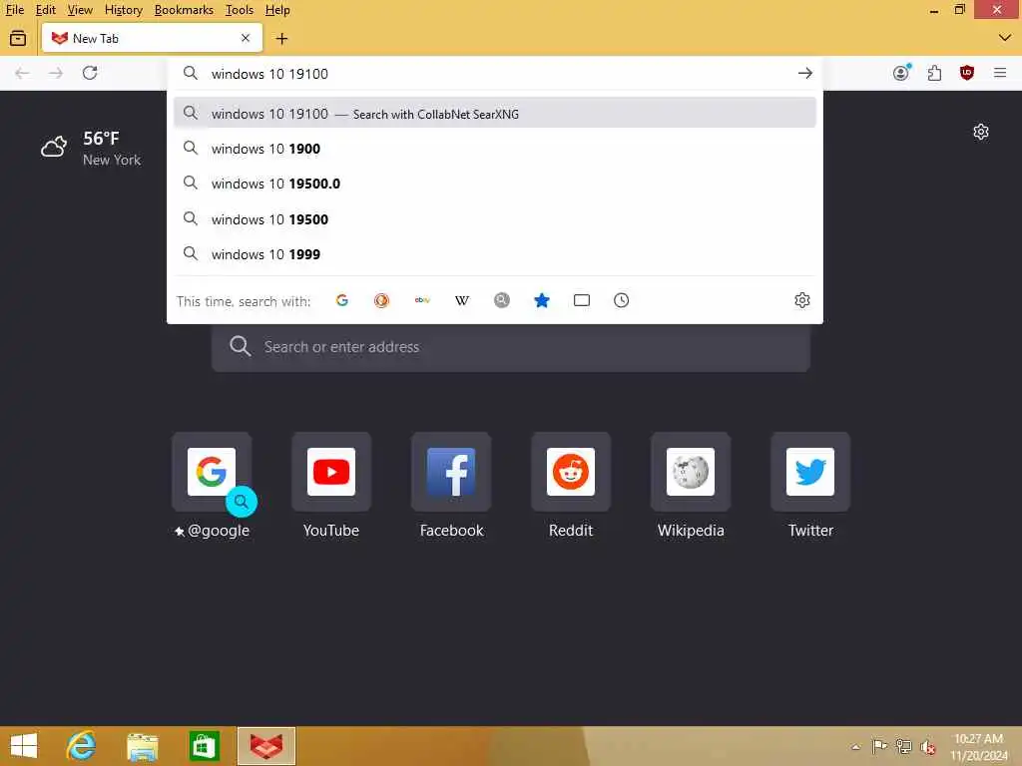Choose the suggestion windows 10 19500.0
Viewport: 1022px width, 766px height.
pos(495,184)
